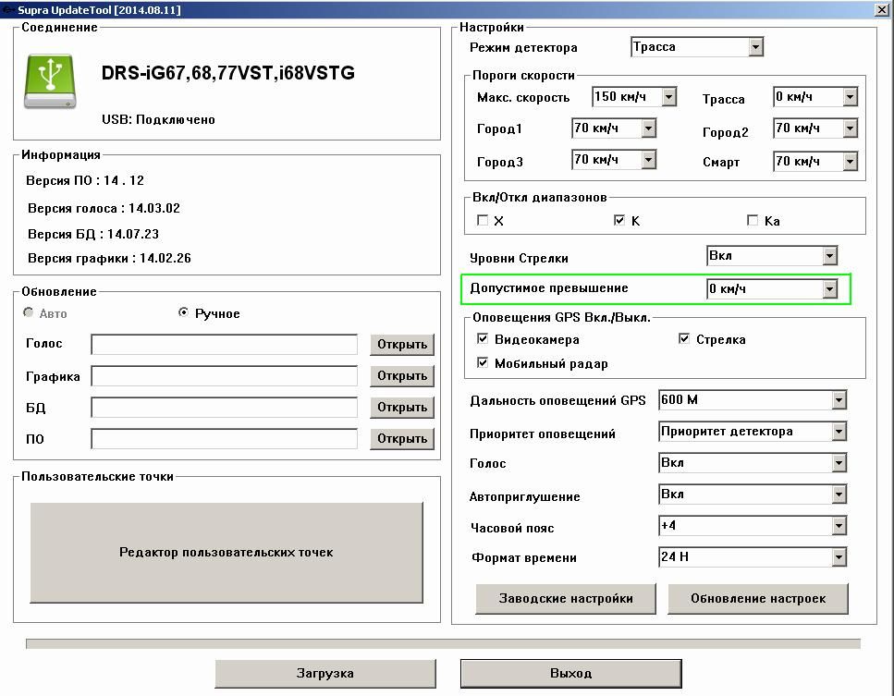The height and width of the screenshot is (696, 894).
Task: Uncheck the Видеокамера GPS alert
Action: (483, 339)
